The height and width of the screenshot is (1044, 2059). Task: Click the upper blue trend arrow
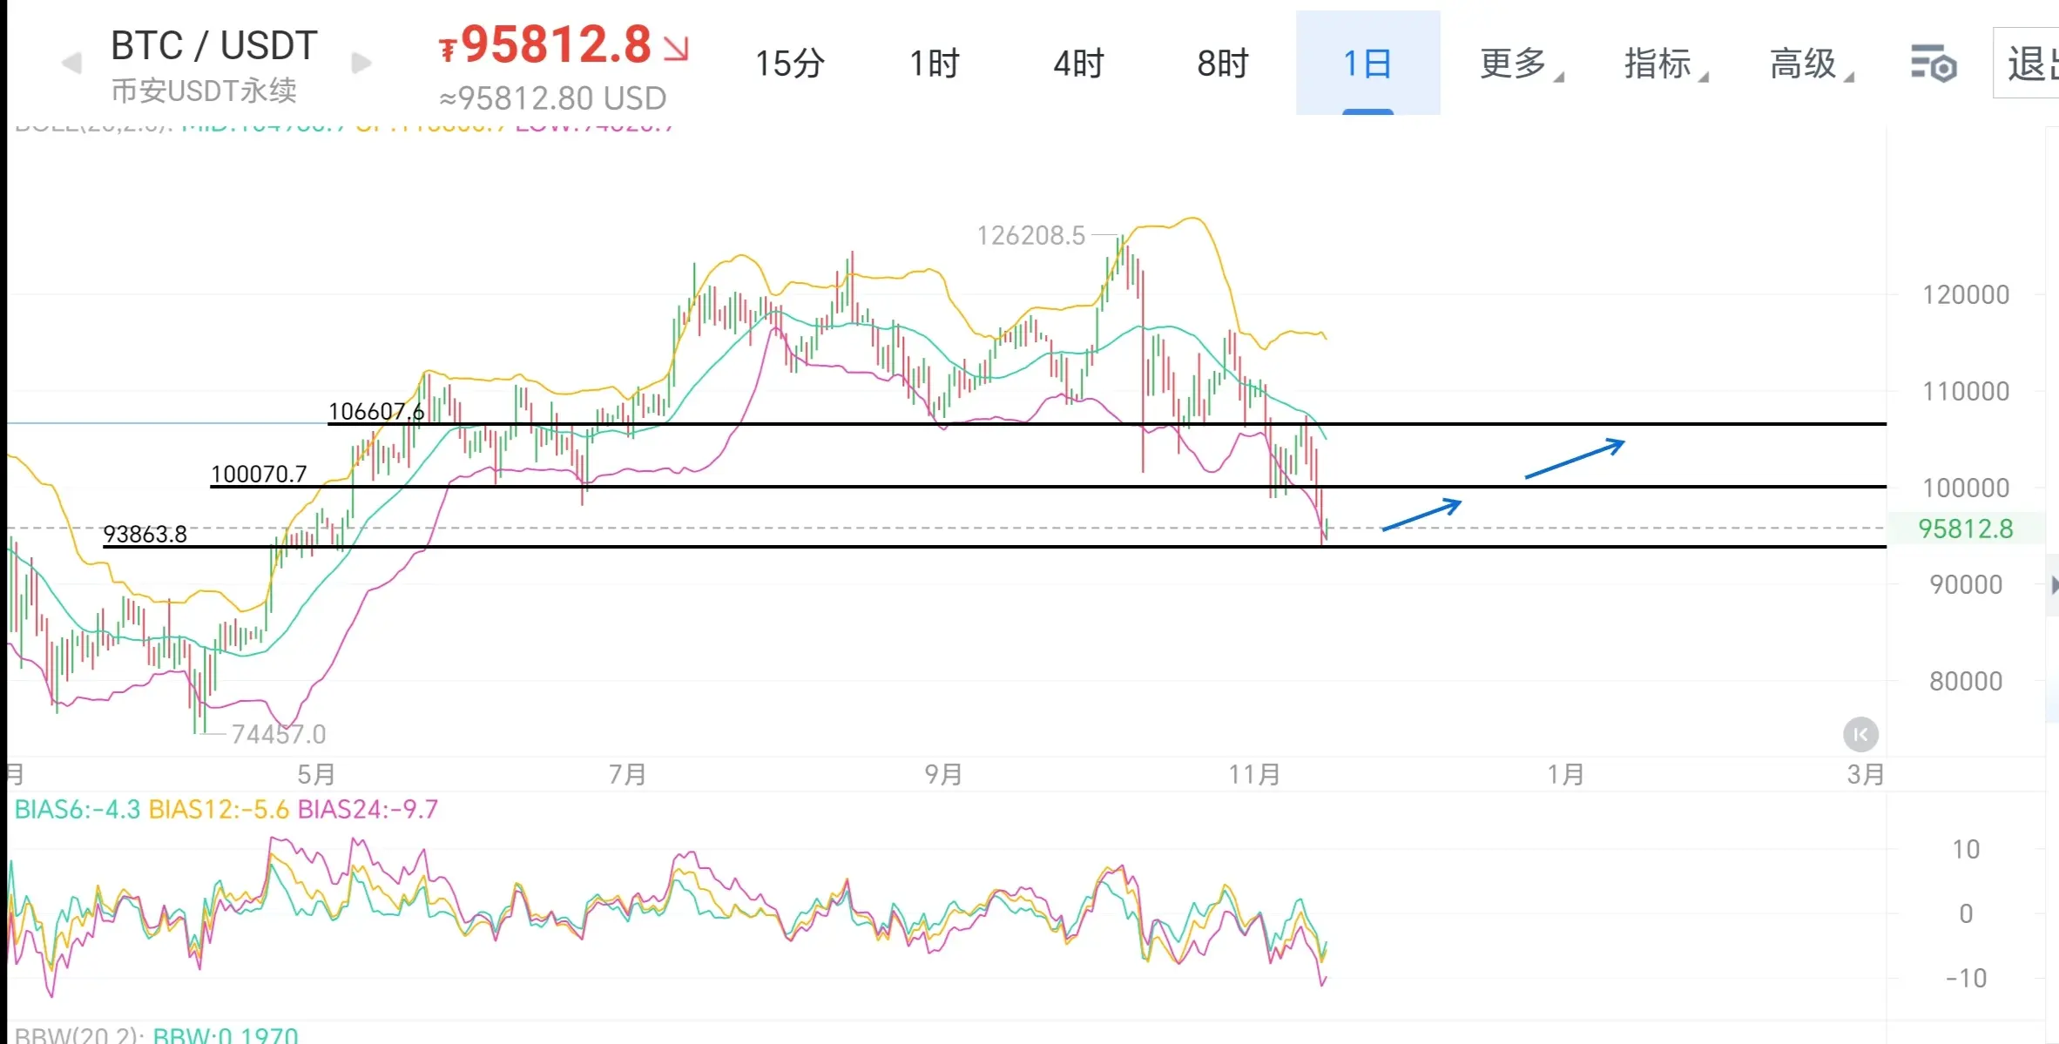1575,459
